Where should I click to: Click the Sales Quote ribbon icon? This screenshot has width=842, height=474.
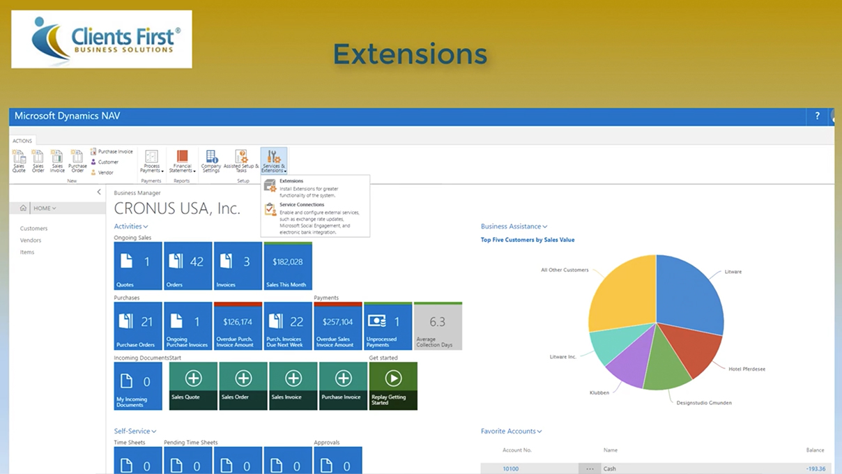coord(19,161)
